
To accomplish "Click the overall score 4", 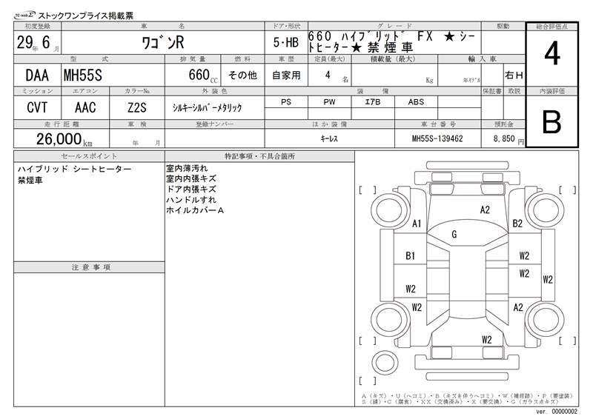I will tap(551, 54).
